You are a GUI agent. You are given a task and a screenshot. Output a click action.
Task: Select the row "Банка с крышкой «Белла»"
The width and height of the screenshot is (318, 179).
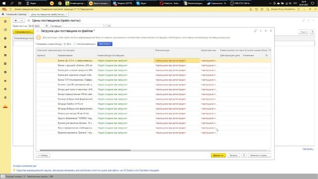(154, 65)
